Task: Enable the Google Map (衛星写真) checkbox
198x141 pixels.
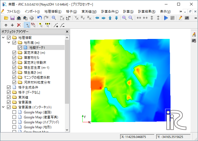Action: point(14,117)
